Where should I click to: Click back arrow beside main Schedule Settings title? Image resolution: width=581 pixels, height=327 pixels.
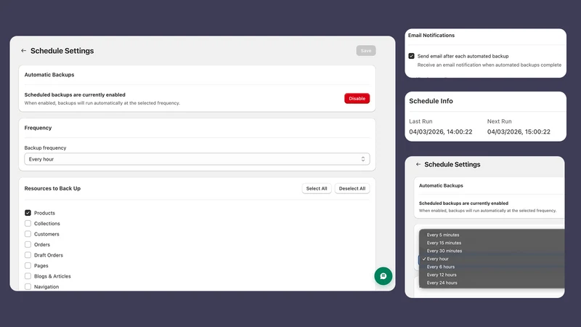[24, 51]
